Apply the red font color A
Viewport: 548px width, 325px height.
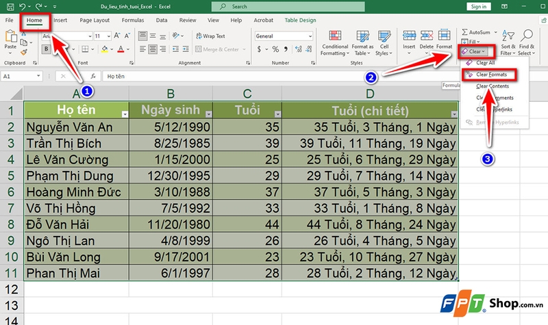(121, 49)
